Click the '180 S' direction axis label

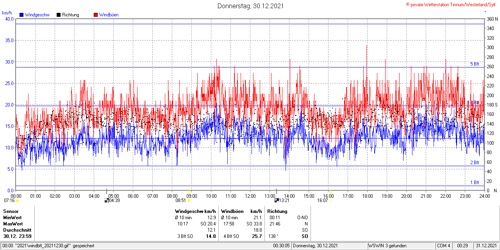coord(492,105)
